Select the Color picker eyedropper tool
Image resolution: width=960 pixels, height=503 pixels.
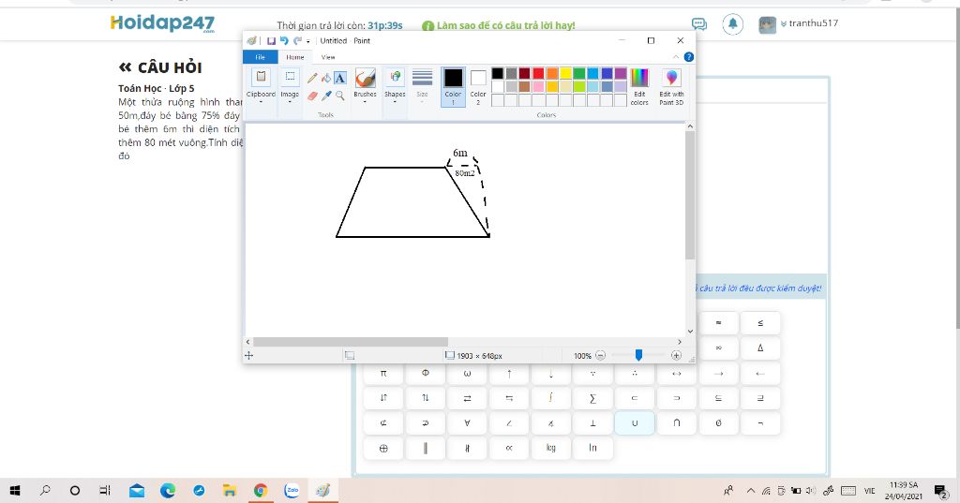(x=326, y=96)
